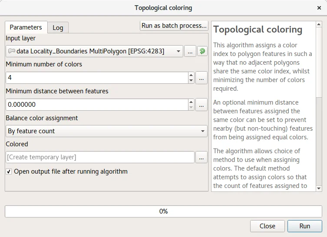Viewport: 327px width, 237px height.
Task: Open browse button for Colored output
Action: 201,158
